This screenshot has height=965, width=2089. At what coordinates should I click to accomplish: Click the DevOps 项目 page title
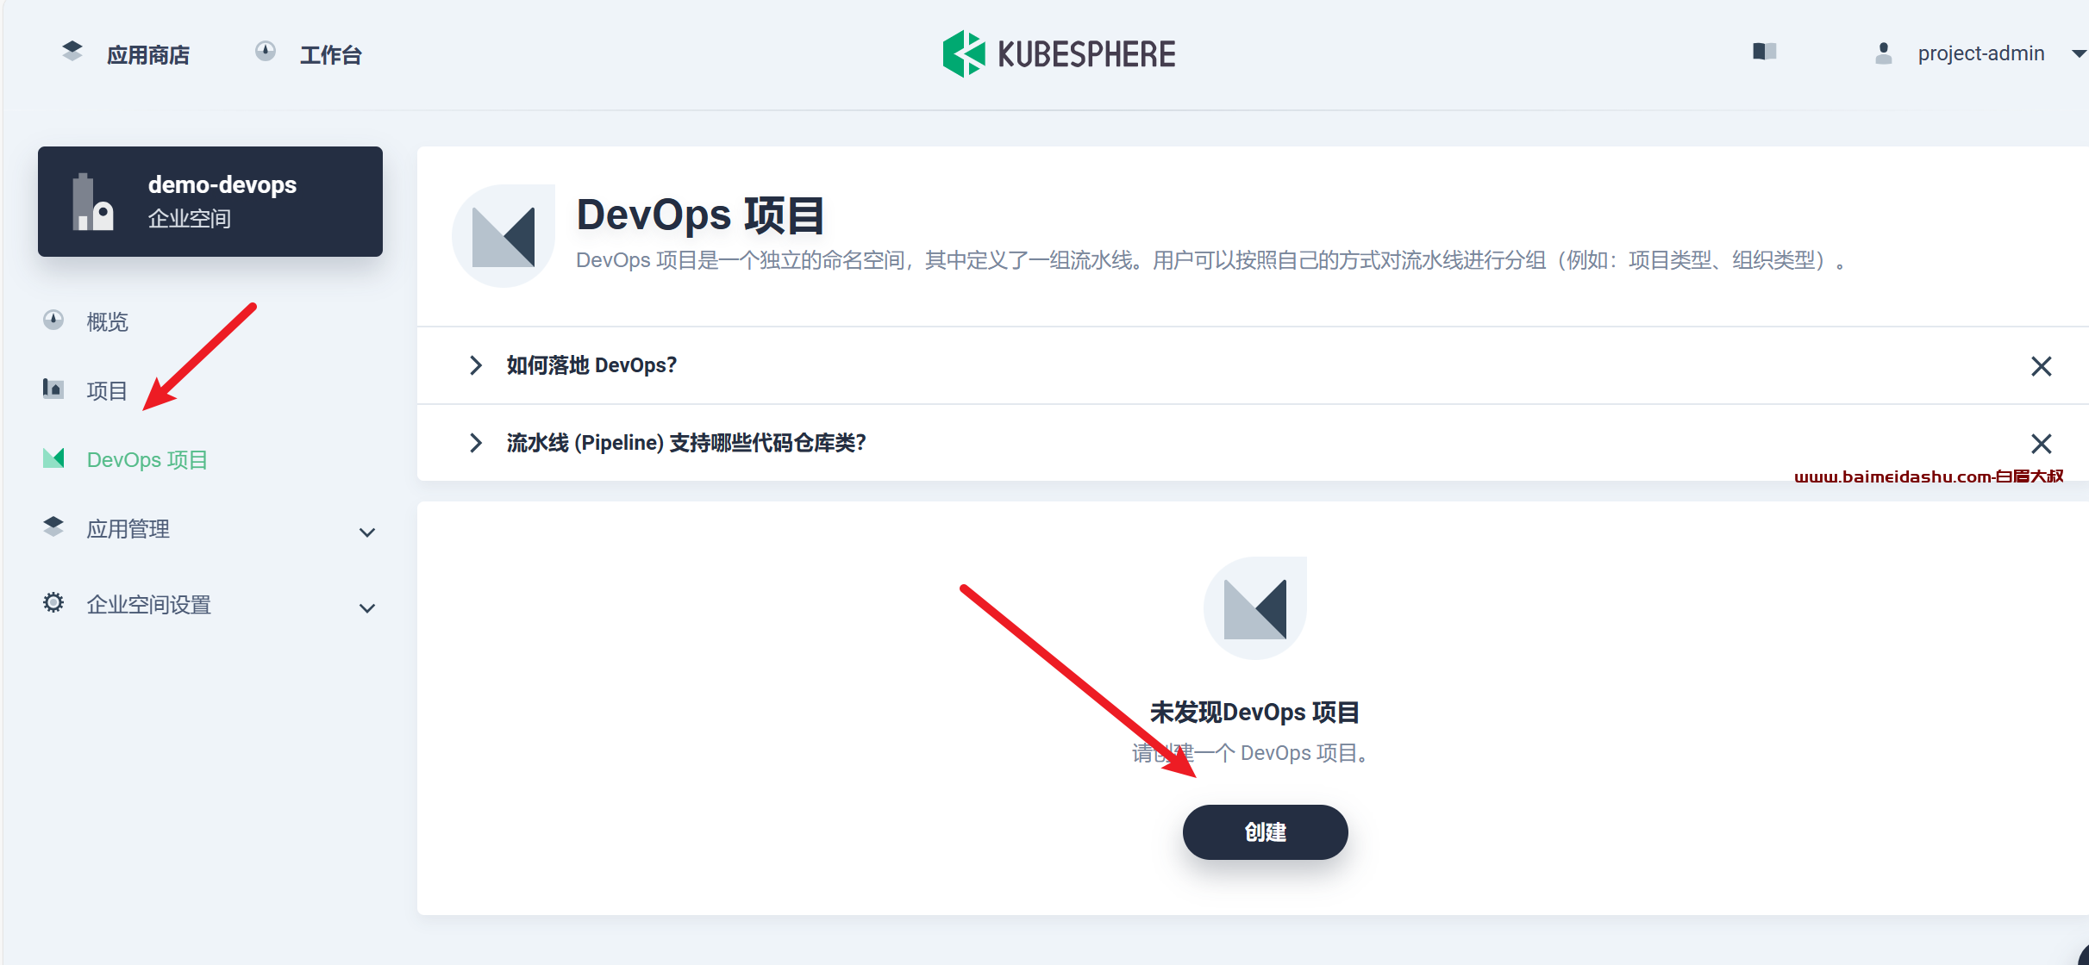[700, 215]
